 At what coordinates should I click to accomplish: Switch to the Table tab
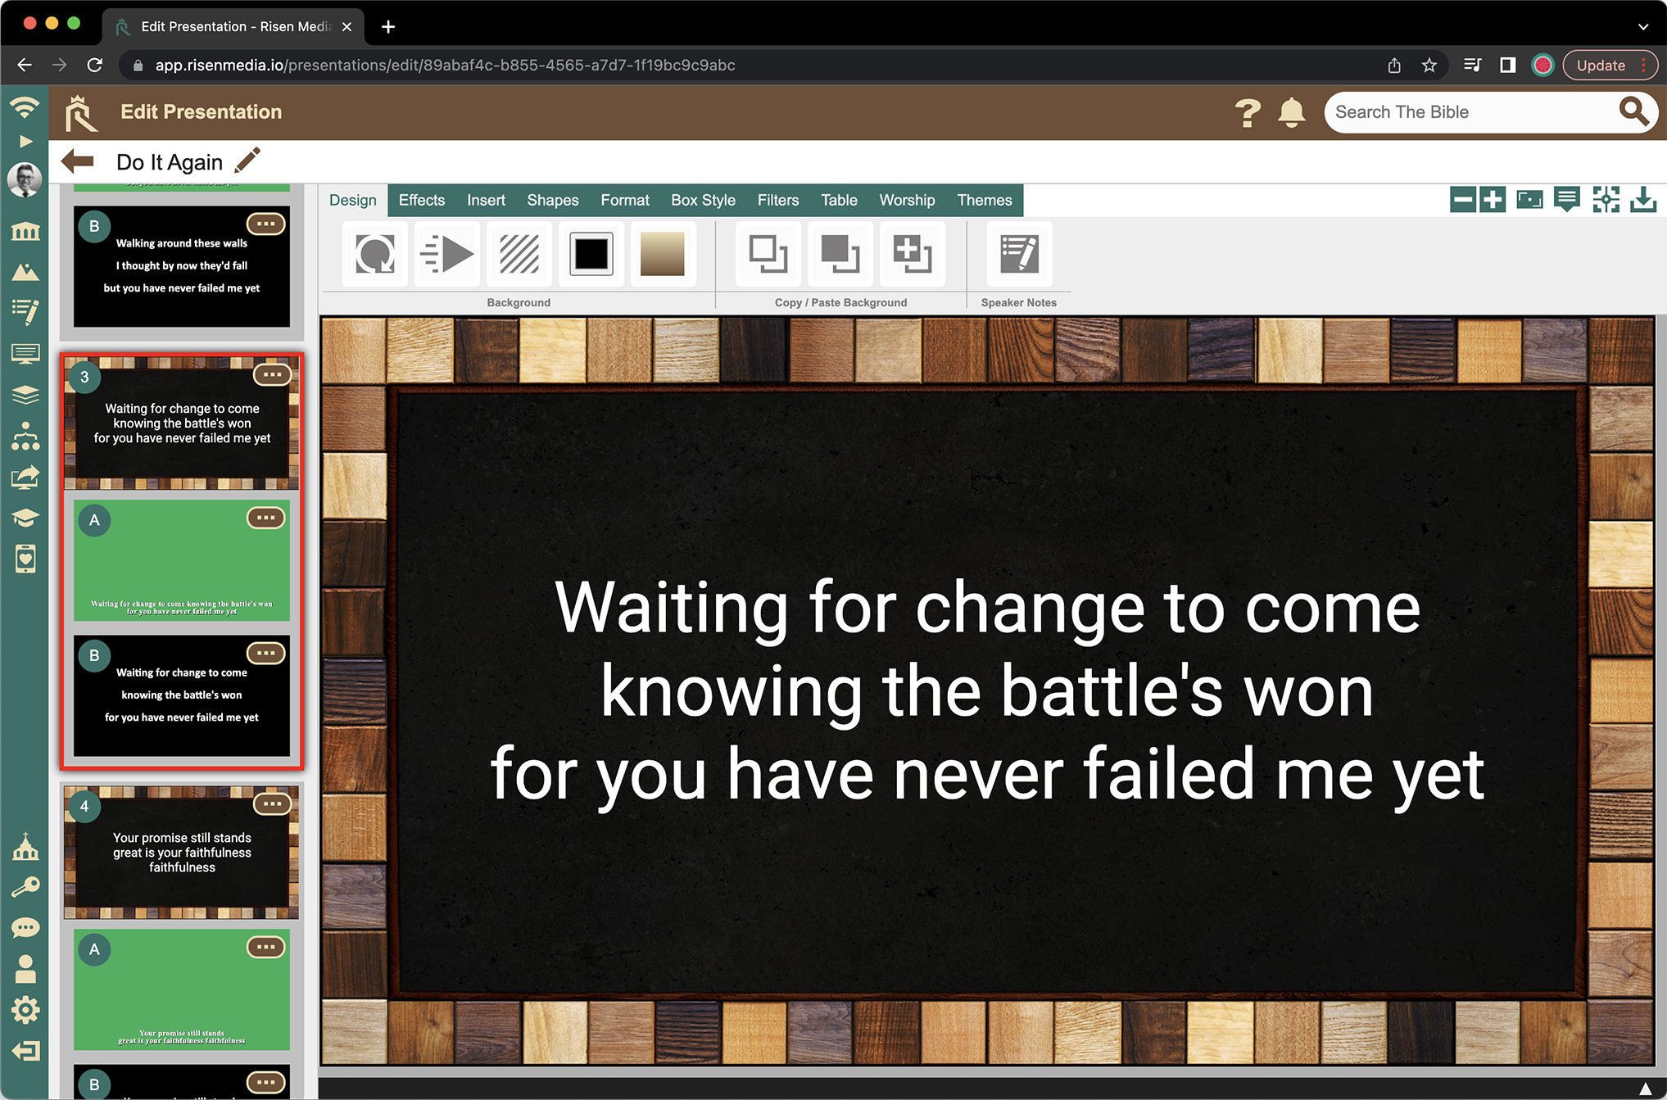839,200
